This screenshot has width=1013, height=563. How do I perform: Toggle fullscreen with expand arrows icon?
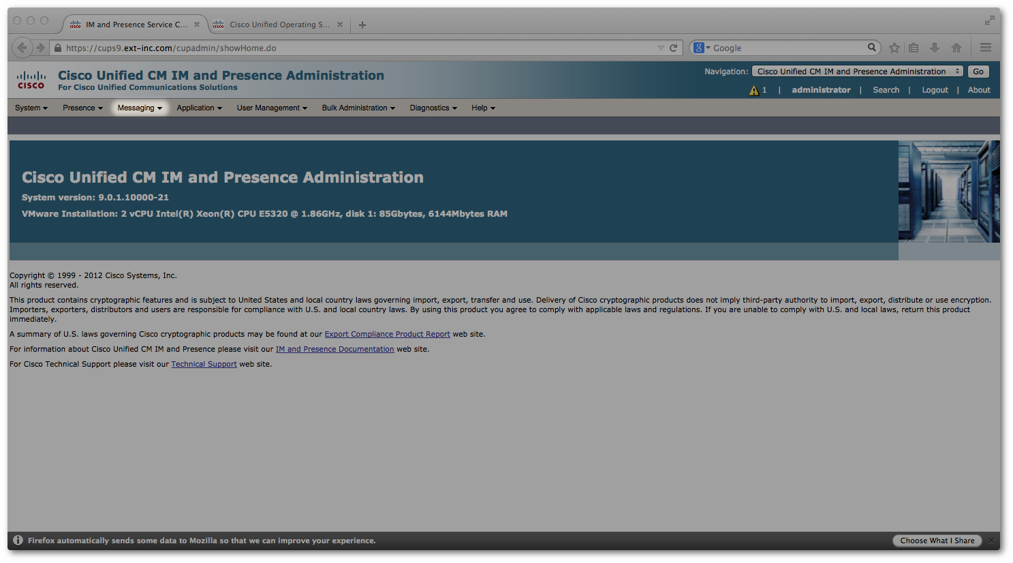[989, 21]
